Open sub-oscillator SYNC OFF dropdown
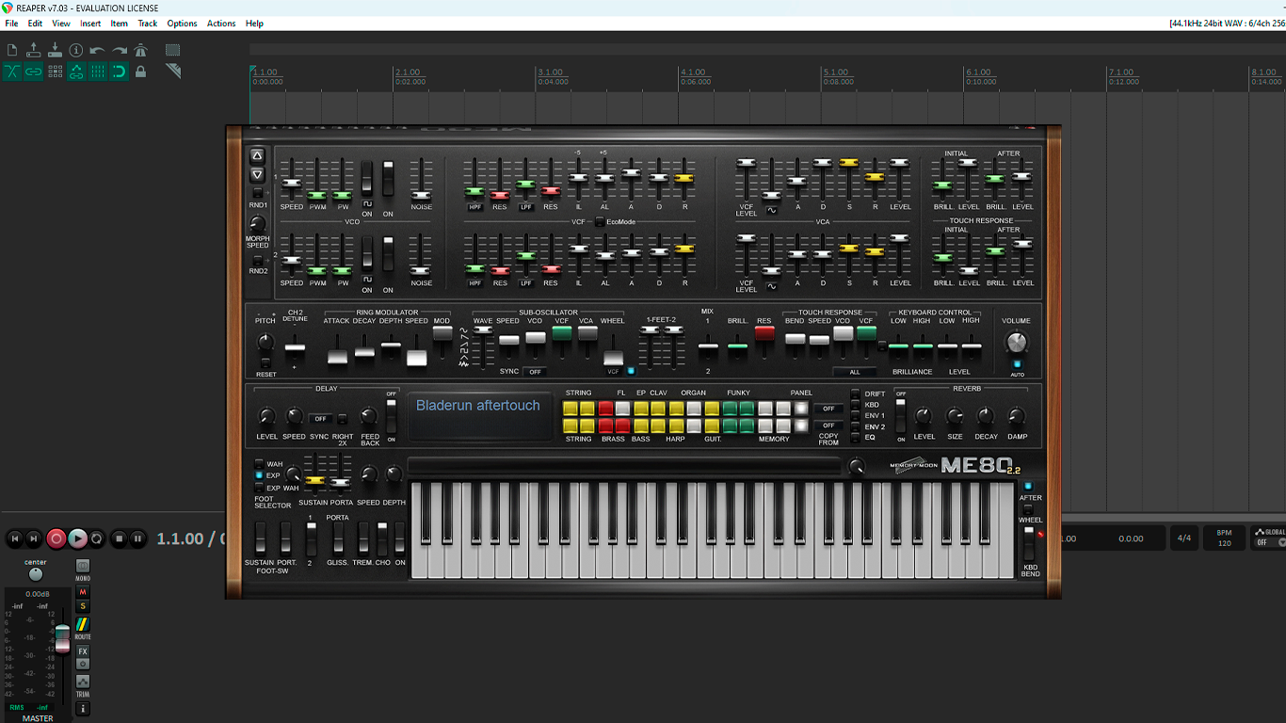This screenshot has width=1286, height=723. pyautogui.click(x=536, y=372)
